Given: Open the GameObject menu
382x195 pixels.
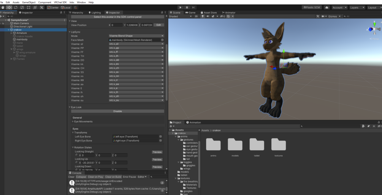Looking at the screenshot, I should click(29, 2).
